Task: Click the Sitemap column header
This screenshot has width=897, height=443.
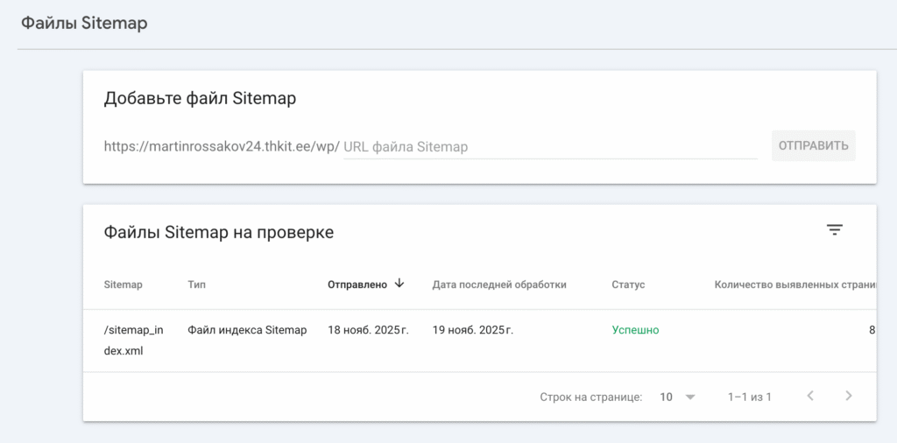Action: tap(123, 285)
